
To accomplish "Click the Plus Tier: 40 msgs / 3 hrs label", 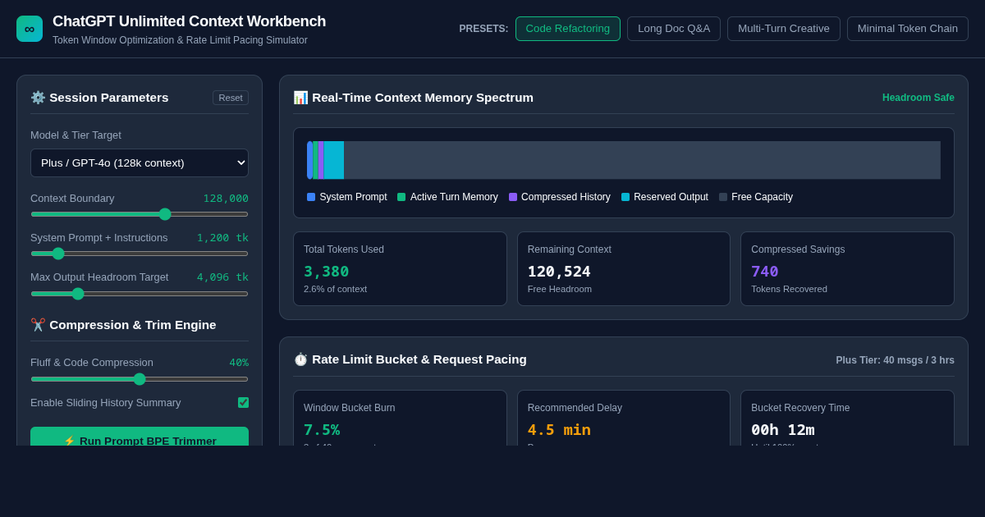I will point(896,360).
